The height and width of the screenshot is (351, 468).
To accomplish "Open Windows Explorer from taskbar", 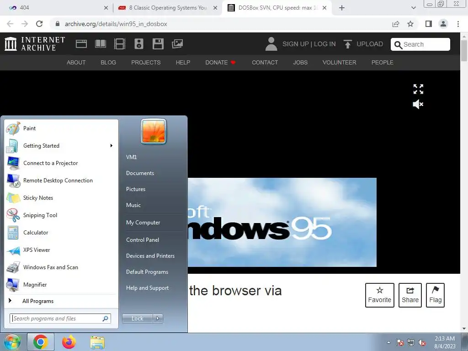I will 97,342.
